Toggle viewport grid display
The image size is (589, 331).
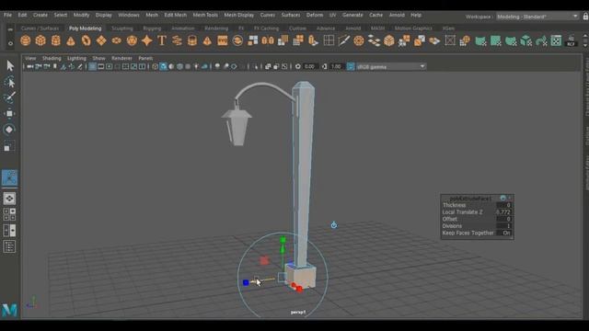pyautogui.click(x=92, y=66)
